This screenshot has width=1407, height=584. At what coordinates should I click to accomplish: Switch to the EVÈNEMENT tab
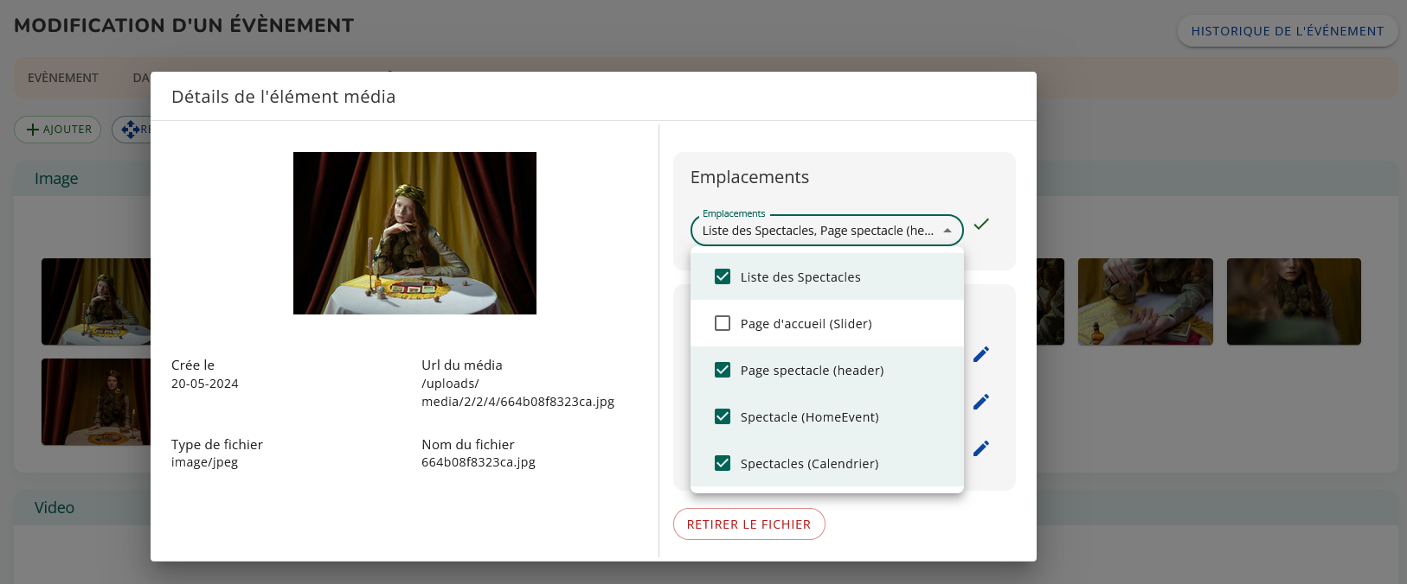[63, 78]
